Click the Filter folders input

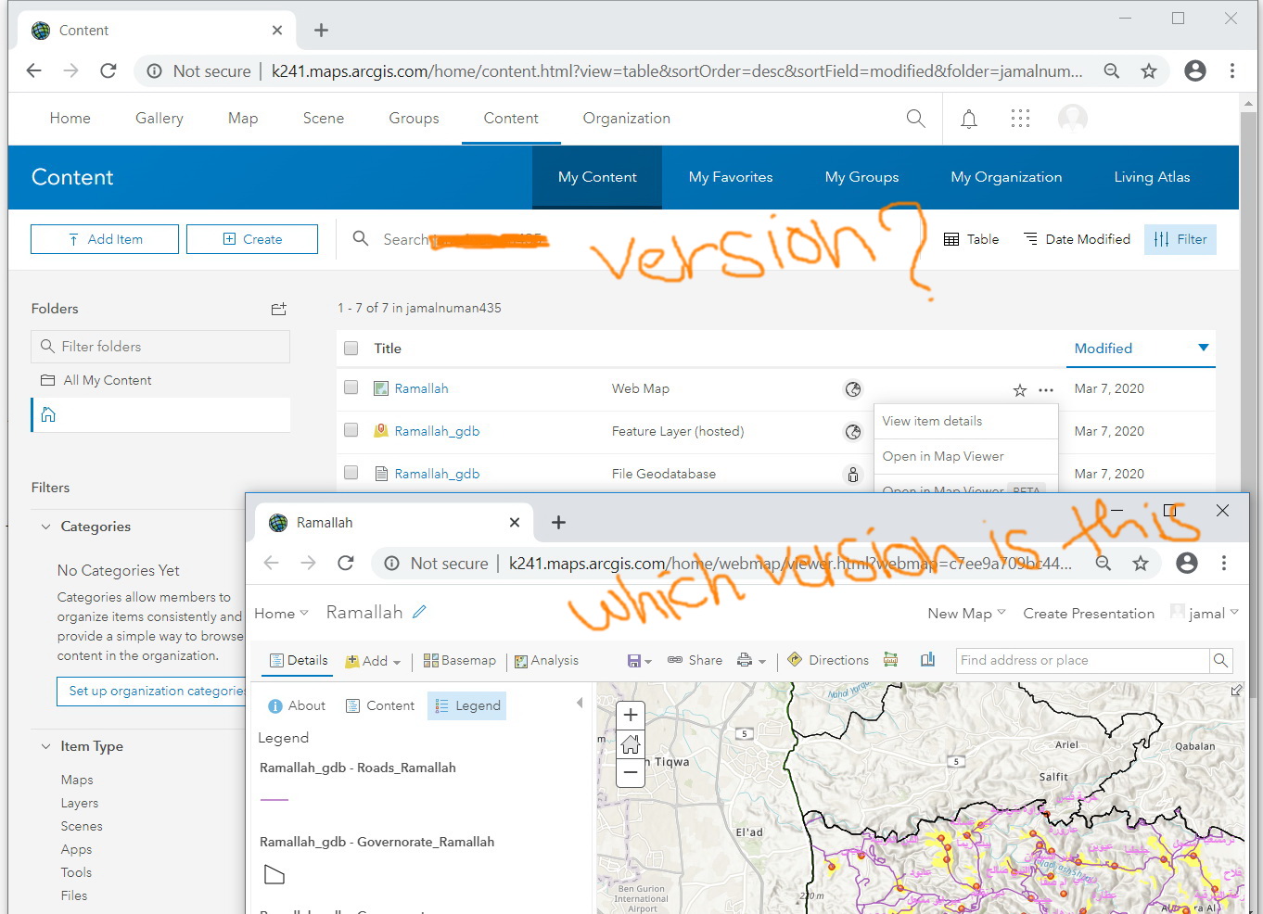[160, 347]
